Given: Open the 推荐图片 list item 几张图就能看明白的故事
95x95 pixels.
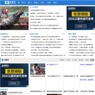Looking at the screenshot, I should click(15, 93).
